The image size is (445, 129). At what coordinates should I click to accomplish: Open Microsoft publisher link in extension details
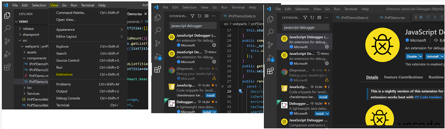418,40
